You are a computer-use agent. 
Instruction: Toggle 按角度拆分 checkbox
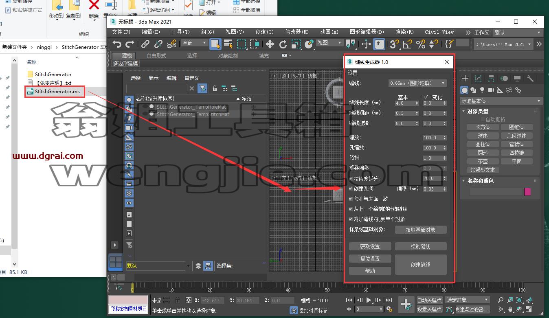pyautogui.click(x=351, y=179)
